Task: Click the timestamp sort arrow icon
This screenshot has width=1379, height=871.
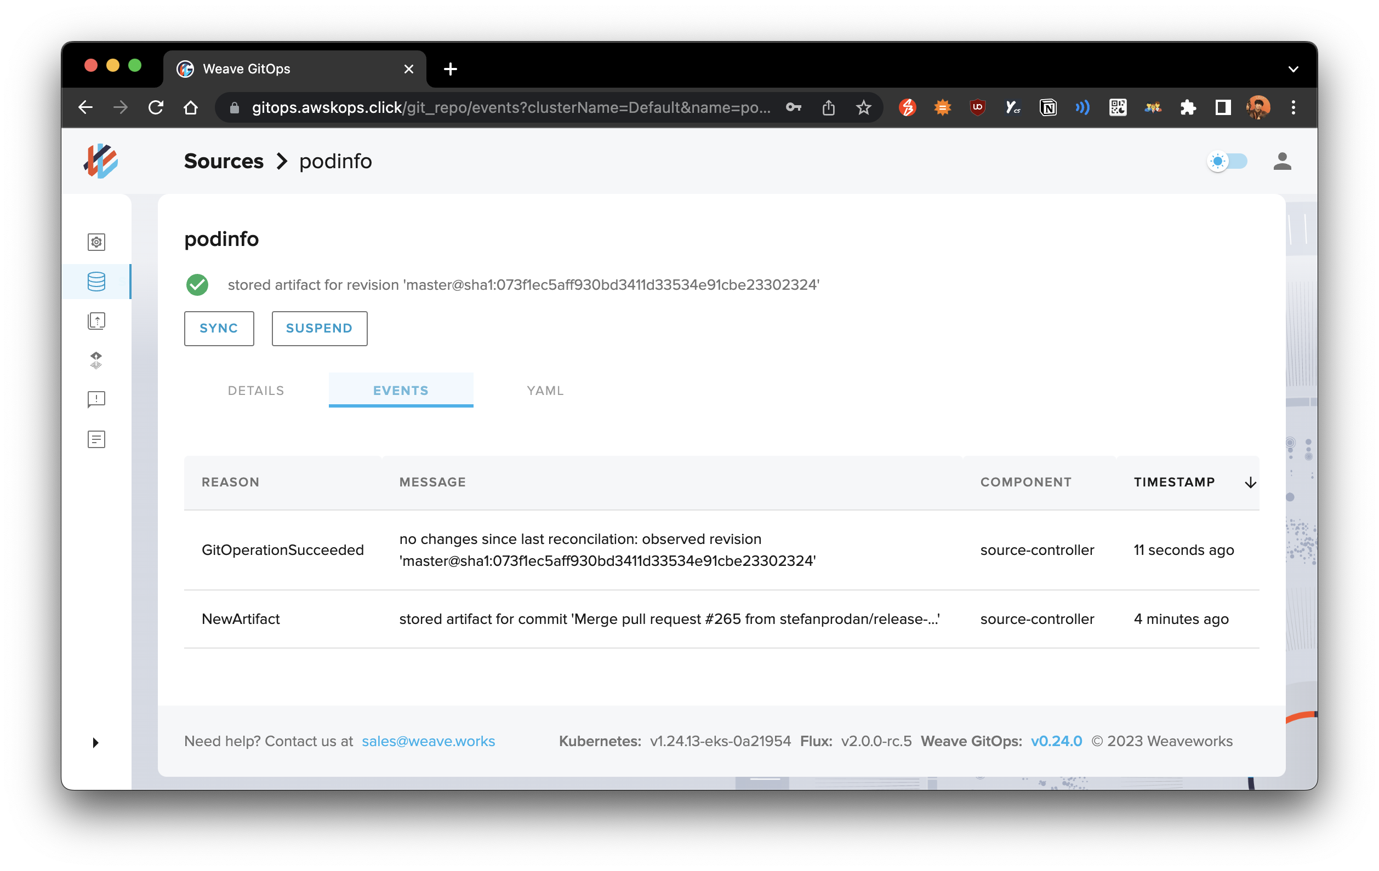Action: click(x=1250, y=483)
